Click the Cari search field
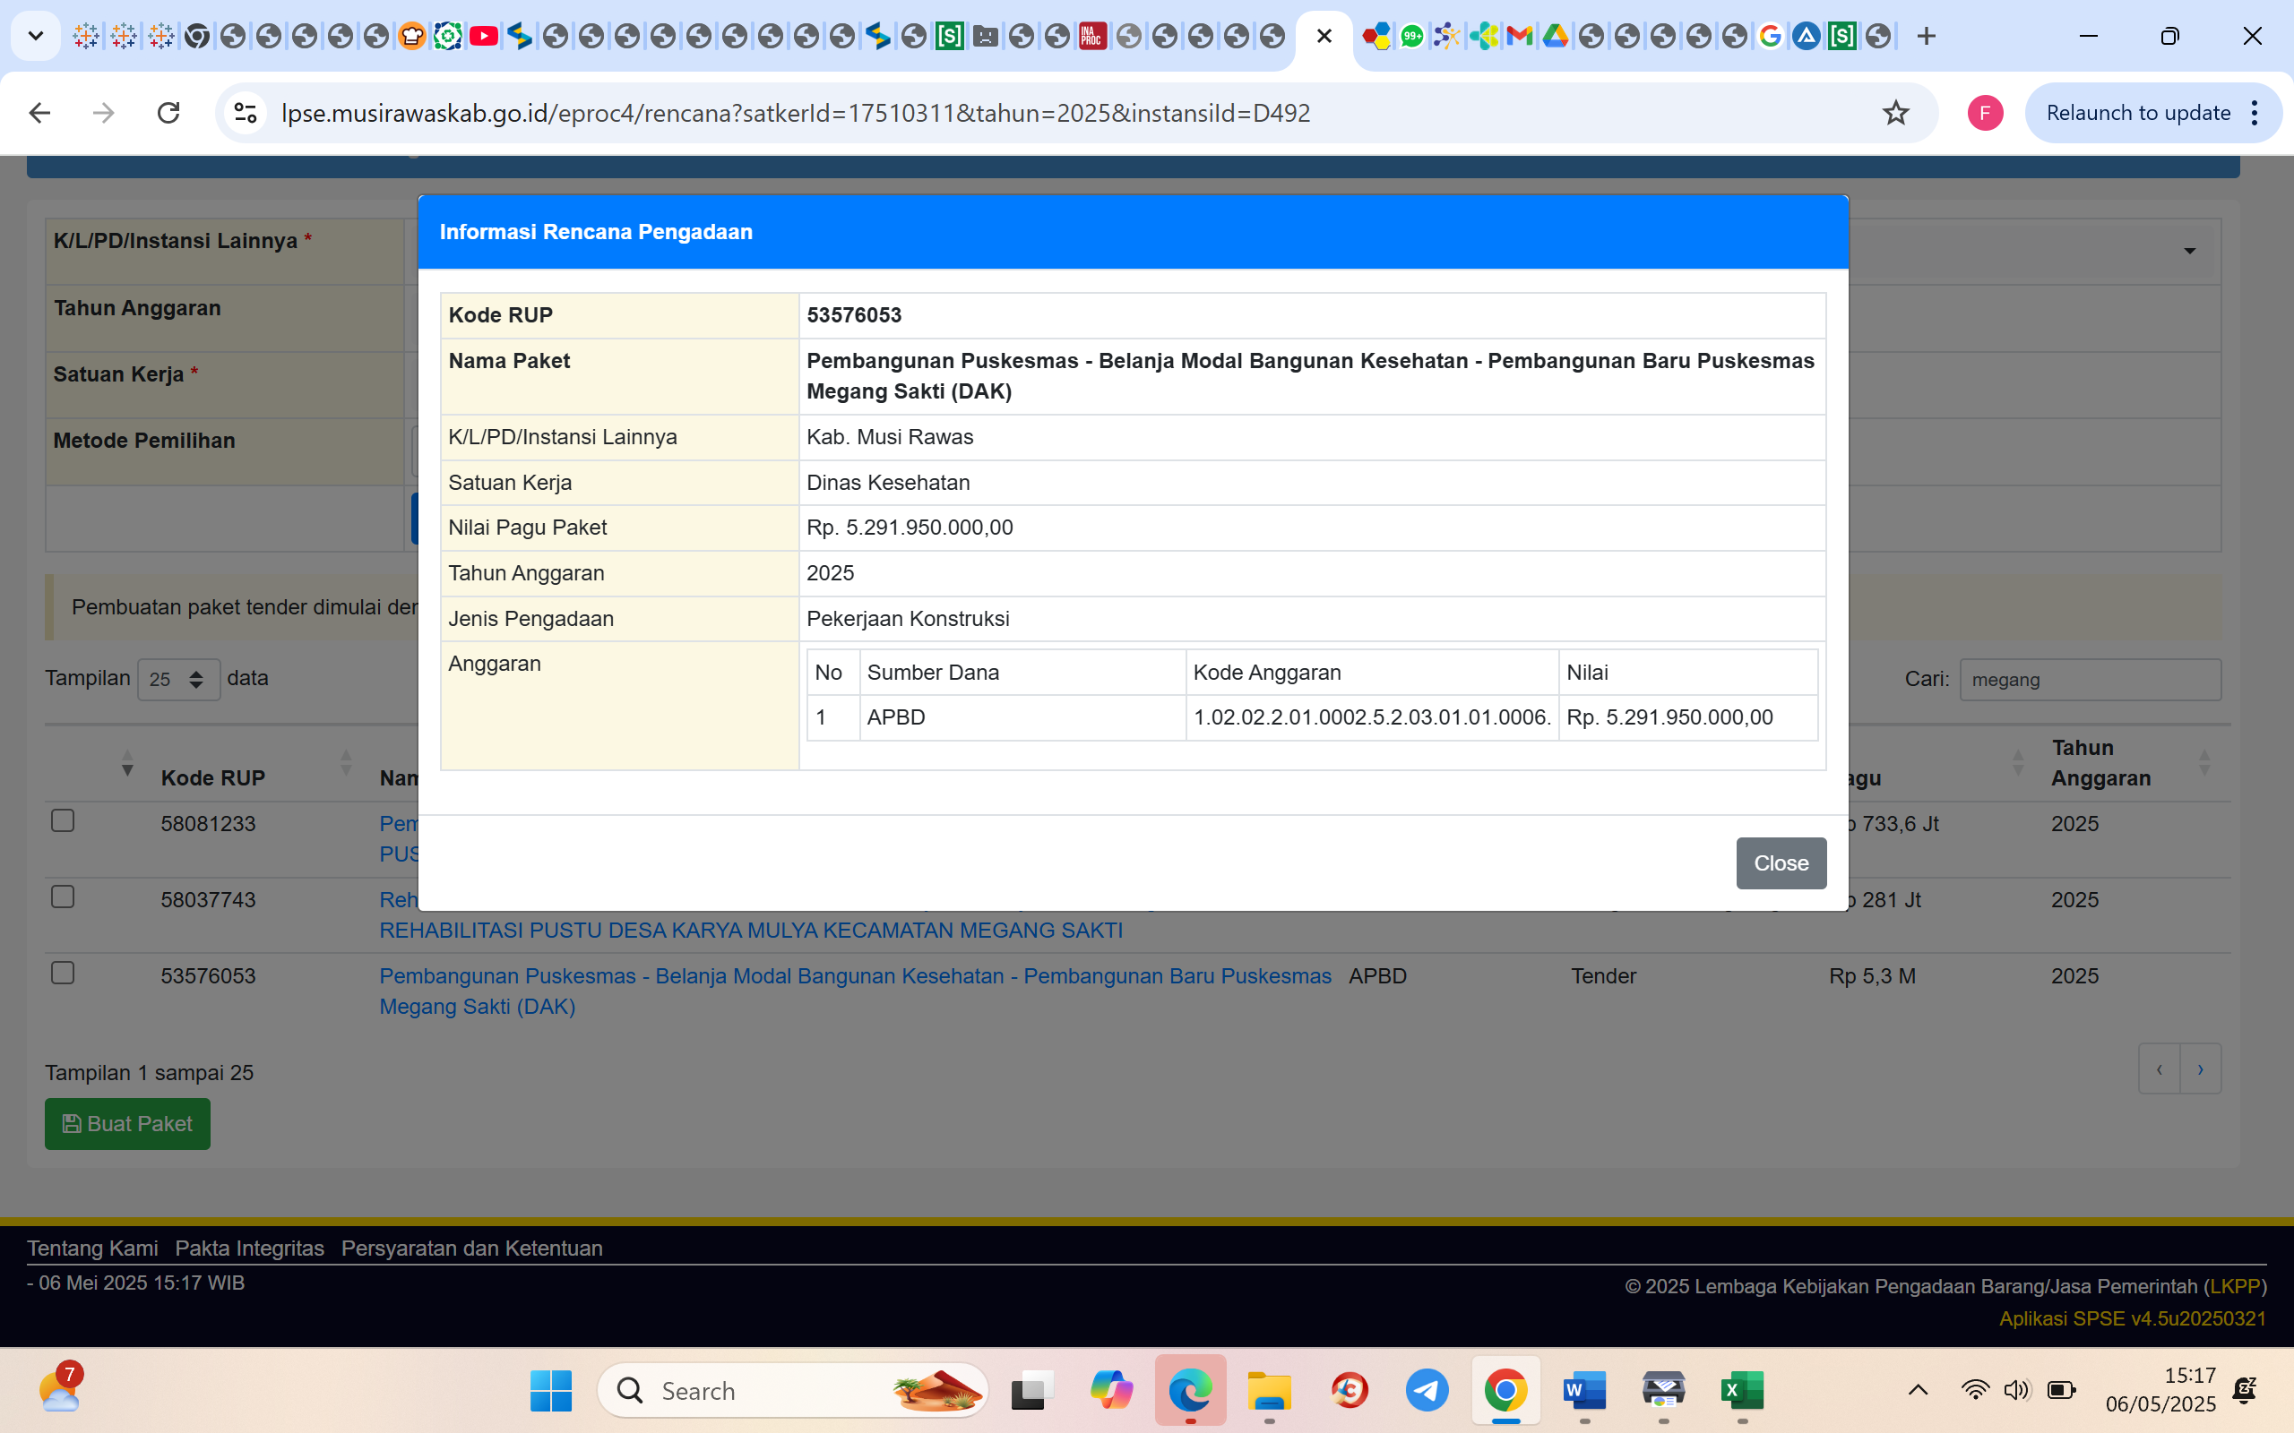Viewport: 2294px width, 1433px height. [2090, 680]
